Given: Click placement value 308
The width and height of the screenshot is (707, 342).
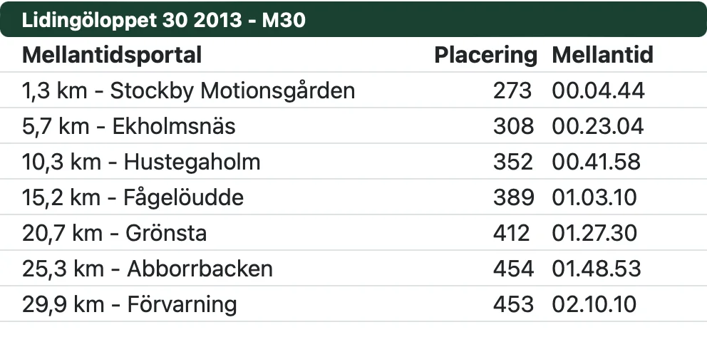Looking at the screenshot, I should [x=513, y=126].
